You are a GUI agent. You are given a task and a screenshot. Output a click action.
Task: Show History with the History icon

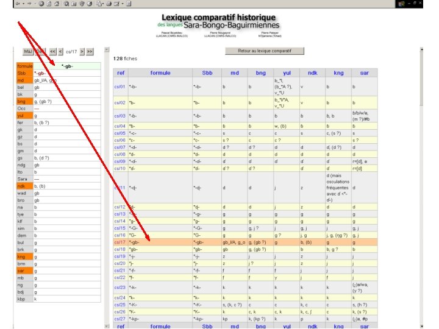pyautogui.click(x=89, y=4)
